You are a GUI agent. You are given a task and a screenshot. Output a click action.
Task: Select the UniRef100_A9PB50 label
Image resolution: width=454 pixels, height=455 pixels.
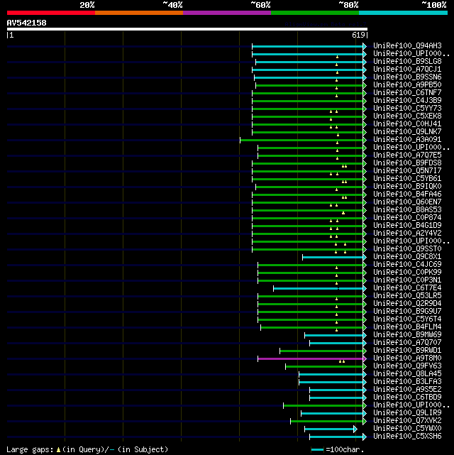coord(407,85)
